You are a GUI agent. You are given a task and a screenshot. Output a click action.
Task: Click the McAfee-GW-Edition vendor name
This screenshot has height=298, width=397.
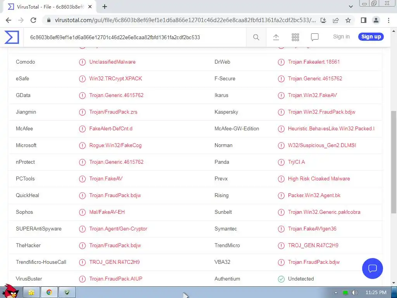(x=237, y=128)
